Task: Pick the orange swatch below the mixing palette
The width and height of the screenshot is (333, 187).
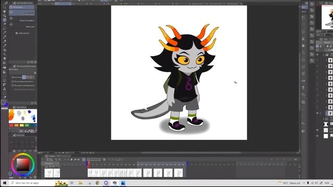Action: [x=17, y=126]
